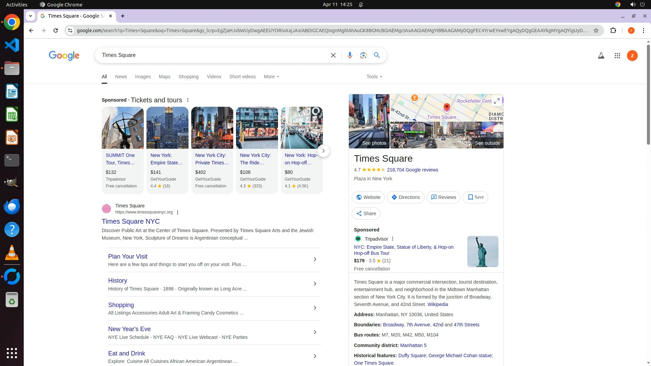Viewport: 651px width, 366px height.
Task: Switch to the Images tab
Action: [143, 77]
